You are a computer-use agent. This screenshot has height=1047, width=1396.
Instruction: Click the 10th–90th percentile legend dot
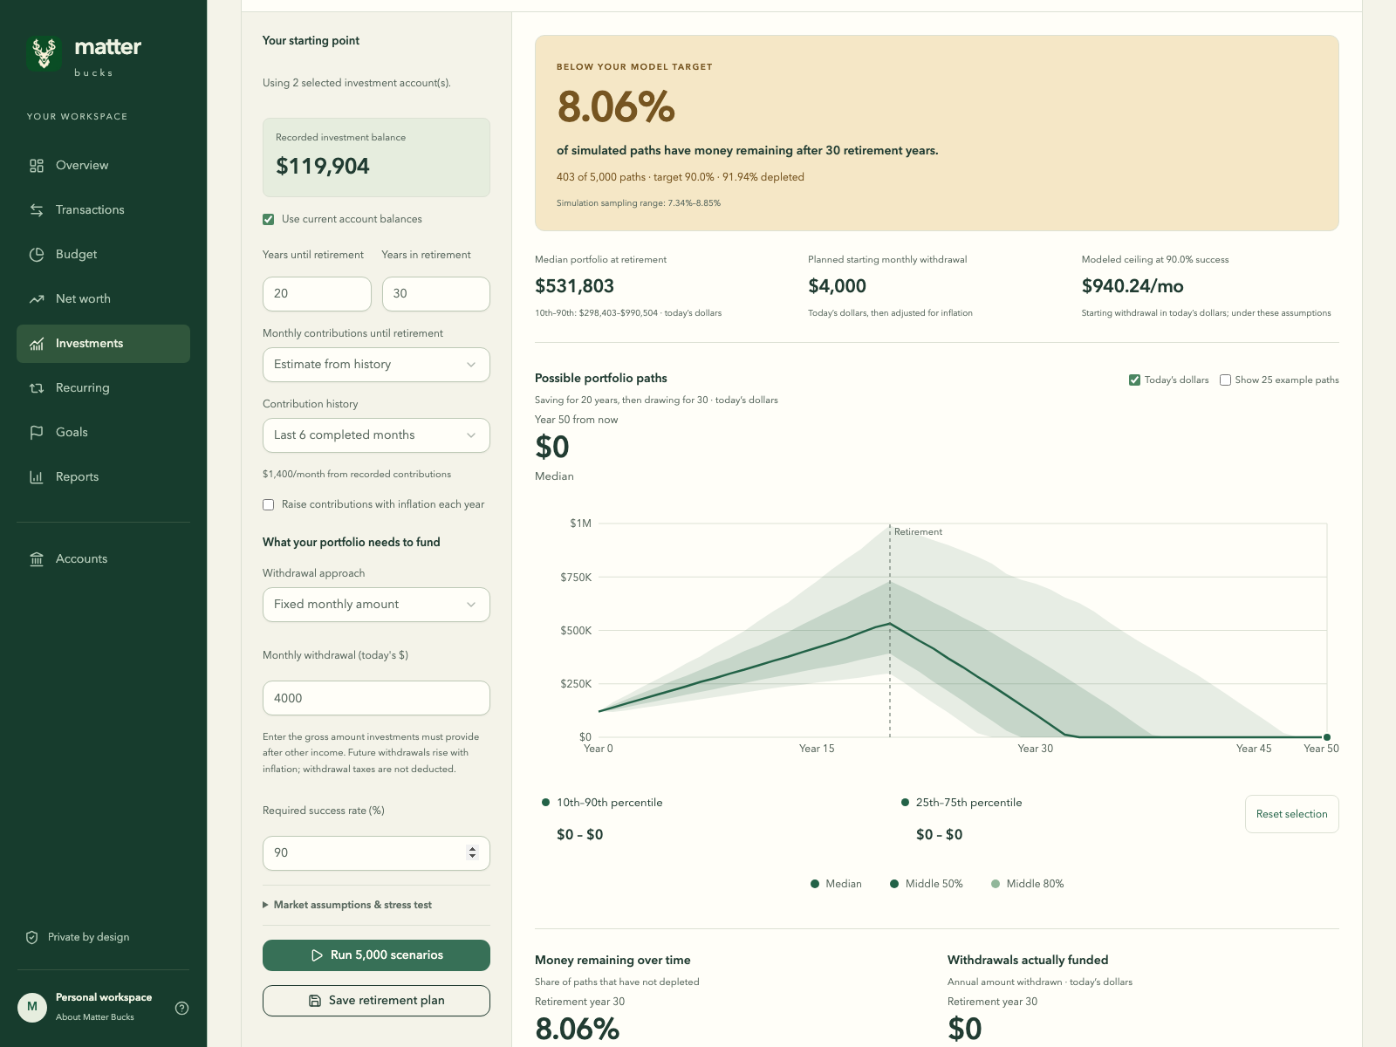click(x=546, y=802)
